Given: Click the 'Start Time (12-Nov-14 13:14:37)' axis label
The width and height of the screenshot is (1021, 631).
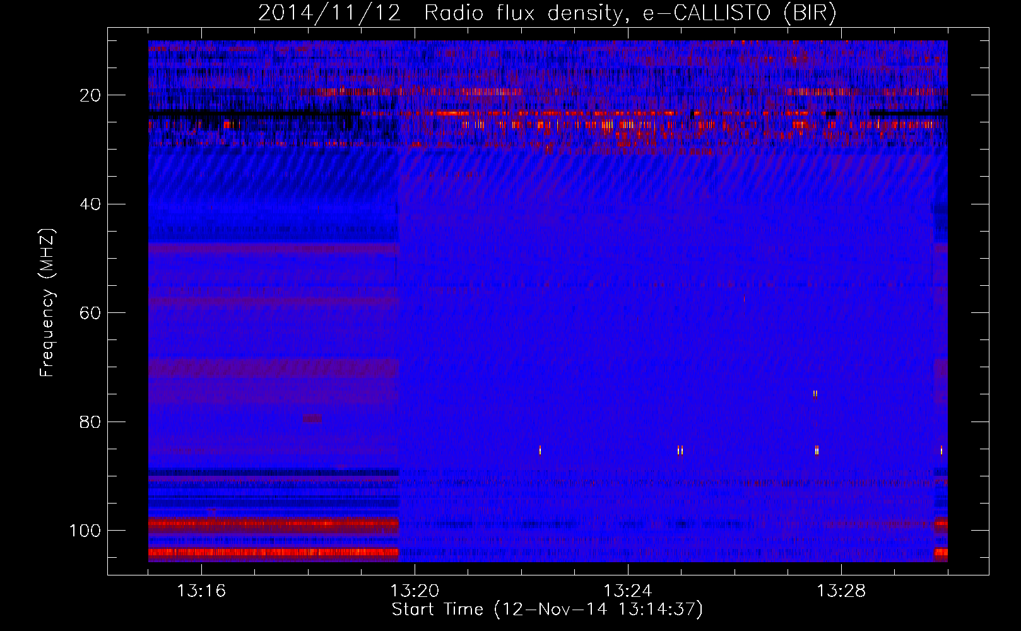Looking at the screenshot, I should 547,610.
